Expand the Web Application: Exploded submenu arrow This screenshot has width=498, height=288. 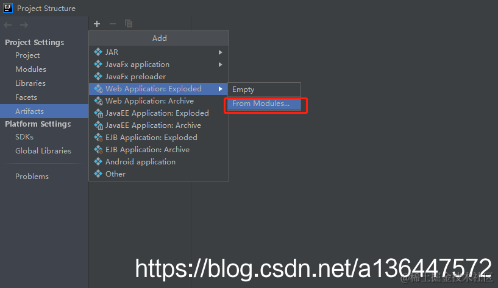pos(221,89)
